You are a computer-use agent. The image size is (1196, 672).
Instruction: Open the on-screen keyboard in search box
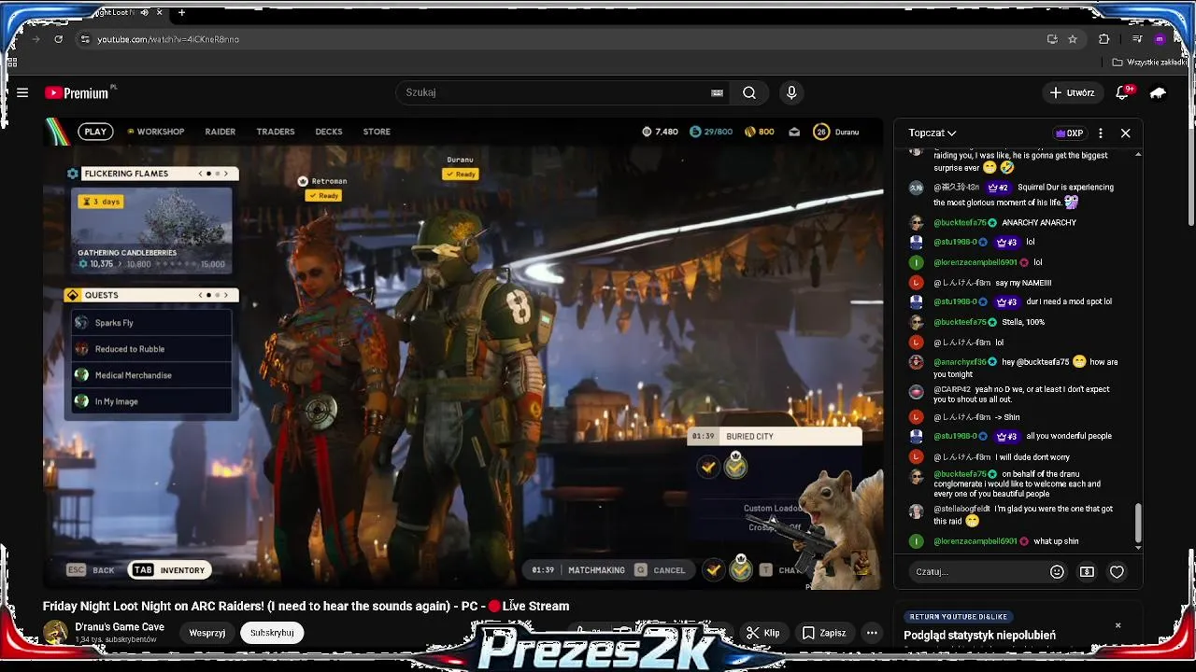coord(717,92)
